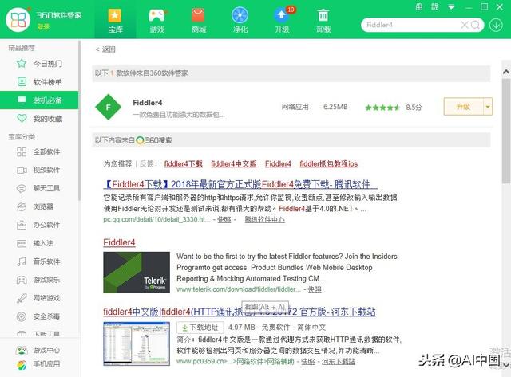Click the 下载地址 button
The width and height of the screenshot is (511, 377).
click(x=200, y=328)
